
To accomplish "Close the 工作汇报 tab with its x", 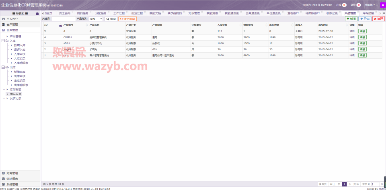I will (x=127, y=12).
